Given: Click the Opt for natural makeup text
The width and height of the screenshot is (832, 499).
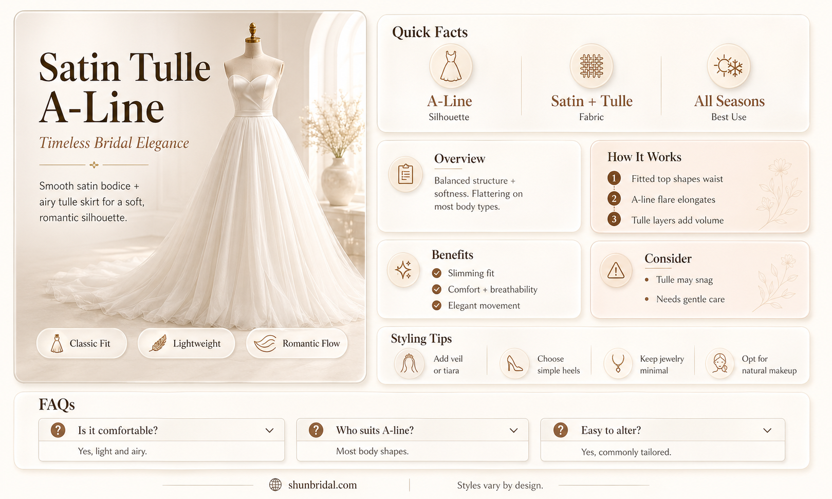Looking at the screenshot, I should point(769,364).
